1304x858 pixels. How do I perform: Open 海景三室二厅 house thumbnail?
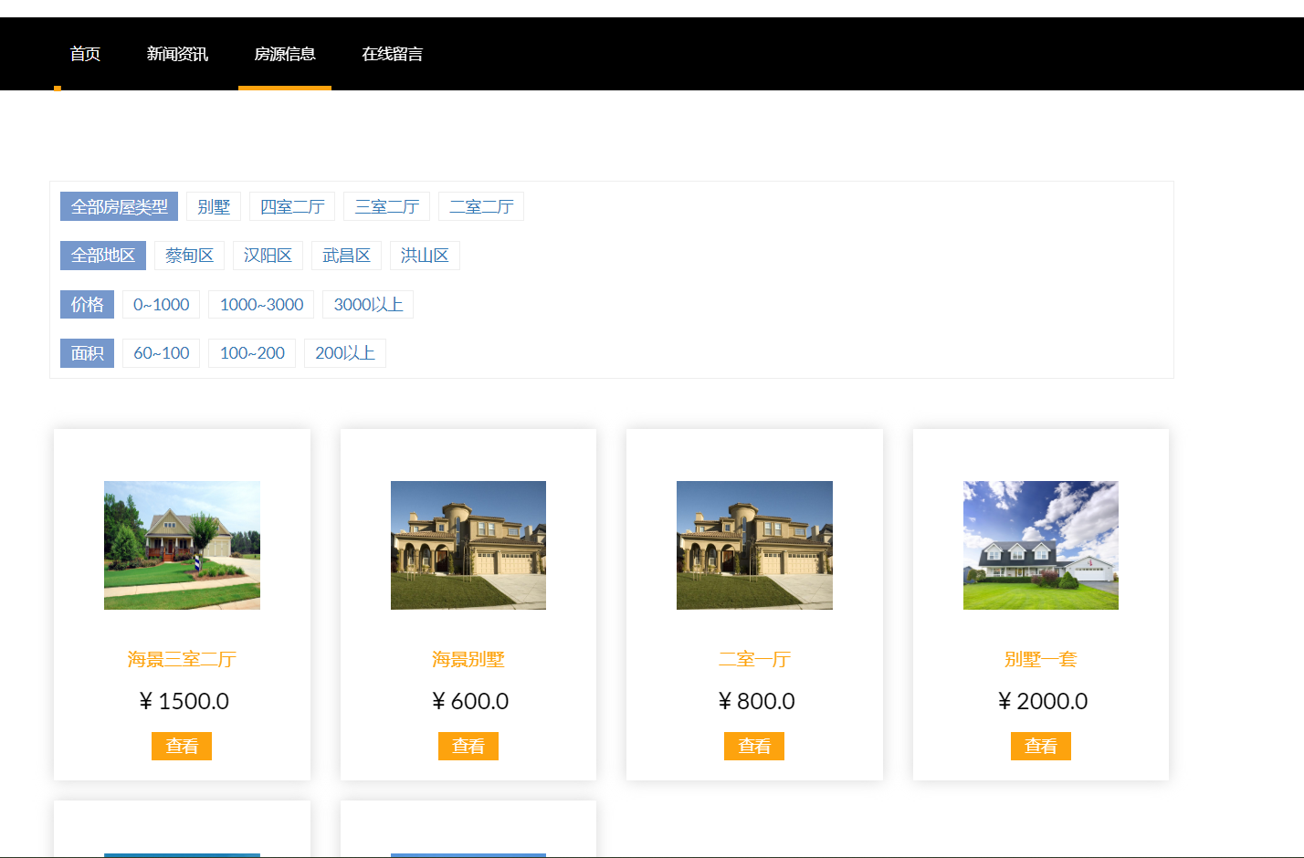coord(182,545)
